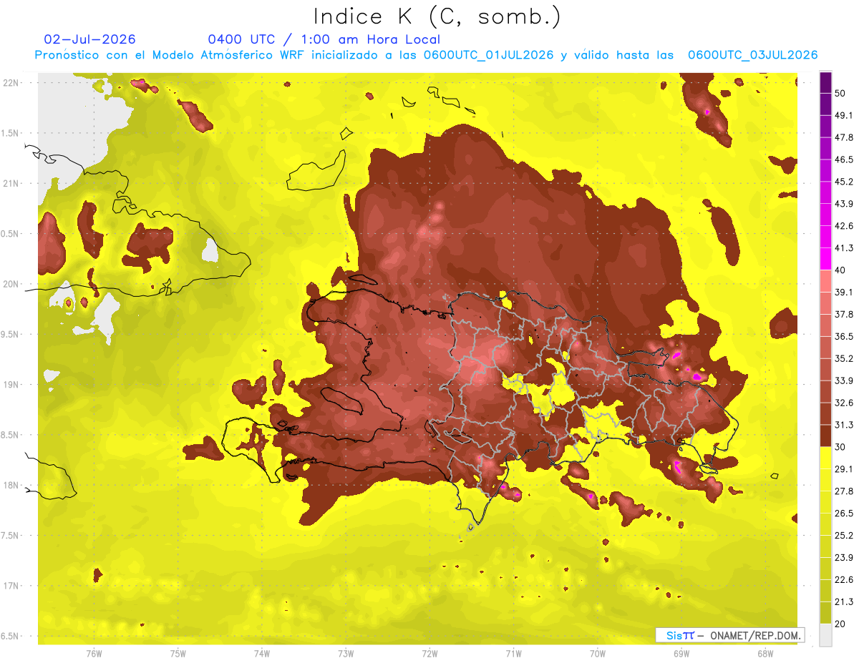The image size is (859, 663).
Task: Click the colorbar value "37.8"
Action: point(844,315)
